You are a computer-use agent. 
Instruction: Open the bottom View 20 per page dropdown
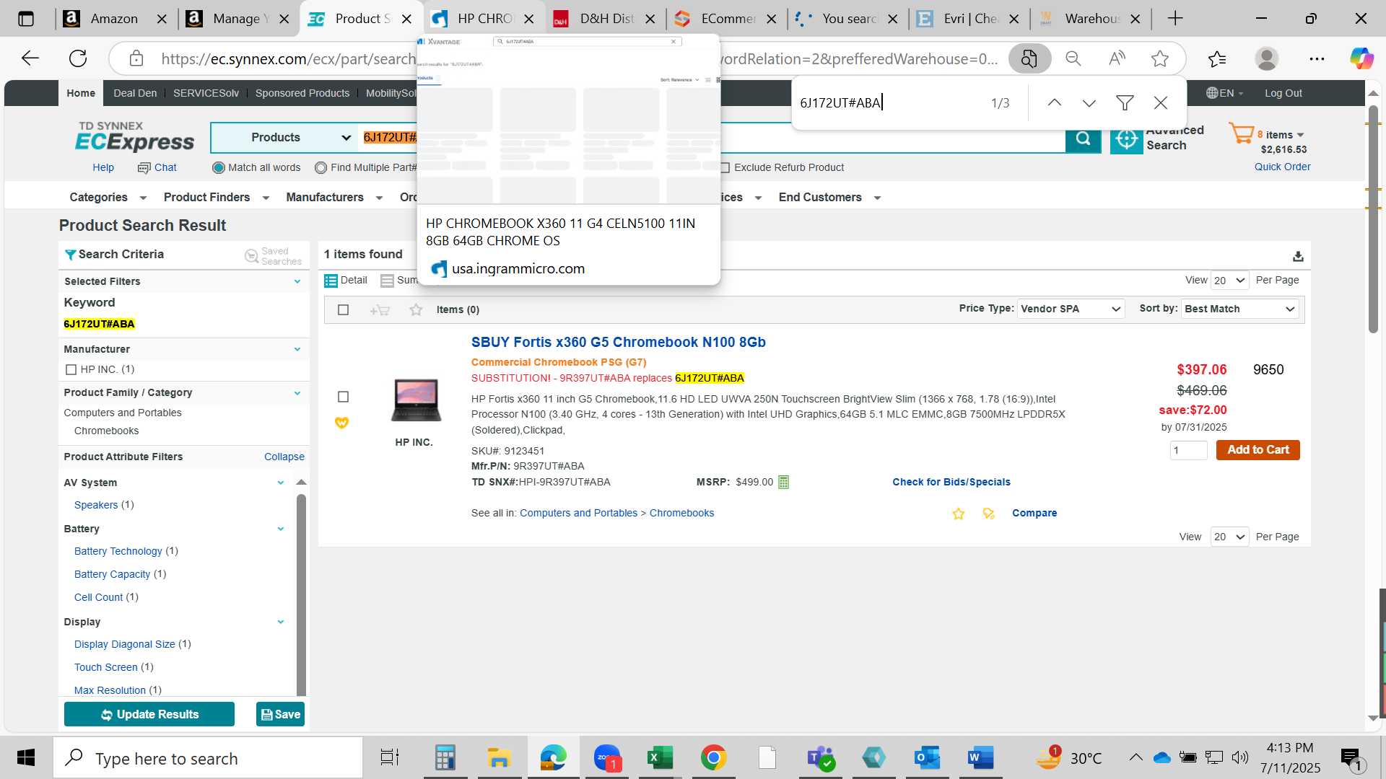pos(1229,537)
